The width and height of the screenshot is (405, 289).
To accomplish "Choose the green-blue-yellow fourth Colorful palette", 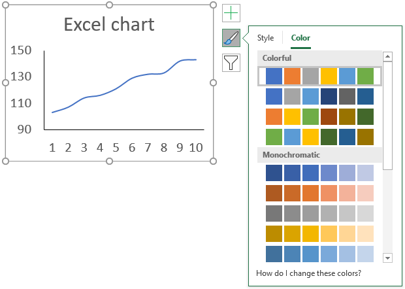I will (319, 137).
